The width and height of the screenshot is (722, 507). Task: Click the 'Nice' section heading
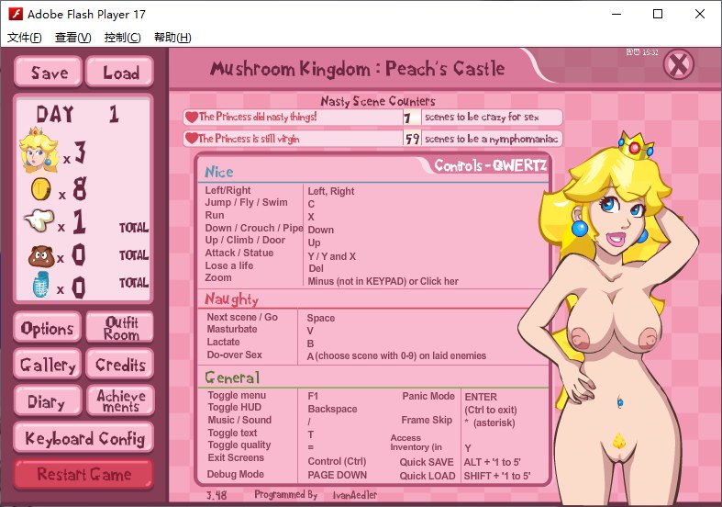tap(218, 172)
